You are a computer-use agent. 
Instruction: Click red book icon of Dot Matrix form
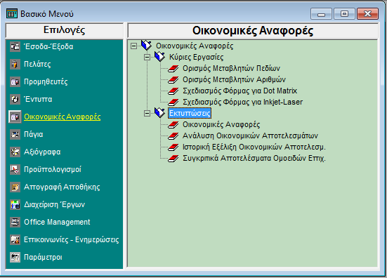pos(173,91)
